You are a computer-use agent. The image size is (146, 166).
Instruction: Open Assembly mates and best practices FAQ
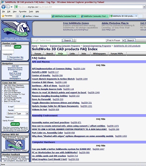[x=51, y=123]
